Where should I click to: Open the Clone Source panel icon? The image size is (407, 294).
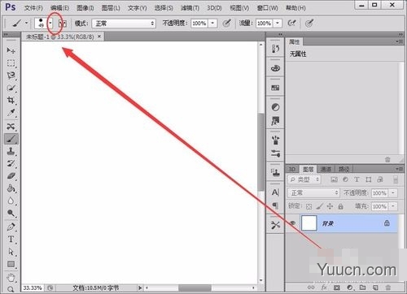click(x=275, y=172)
